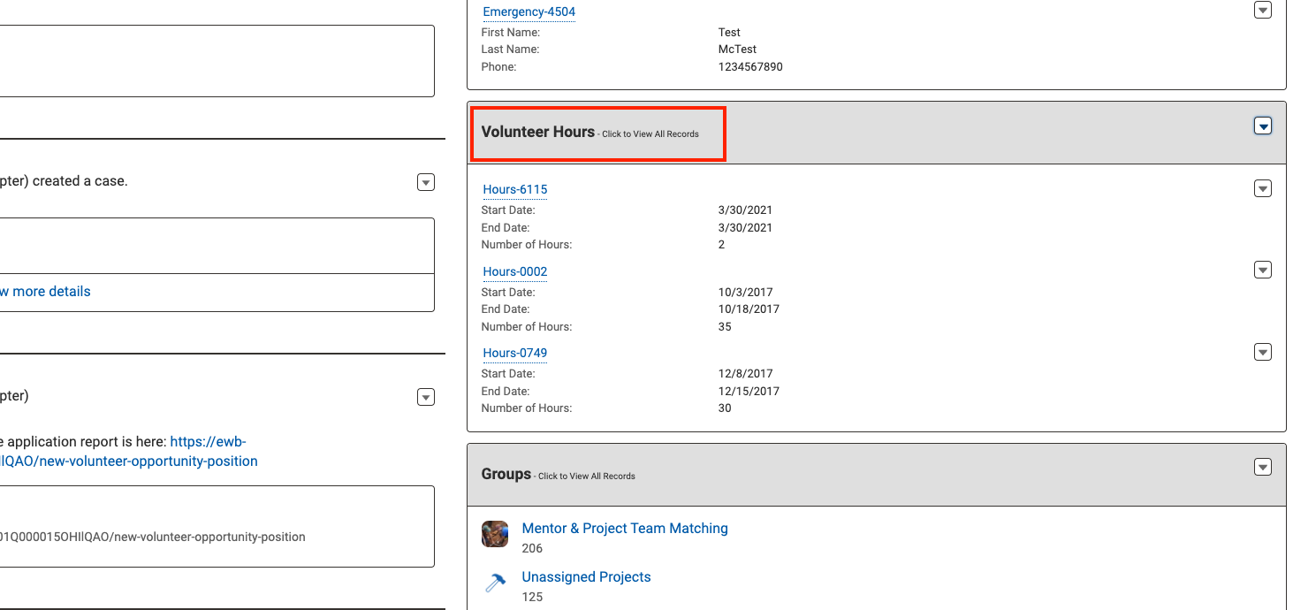Open the Hours-6115 record

515,189
